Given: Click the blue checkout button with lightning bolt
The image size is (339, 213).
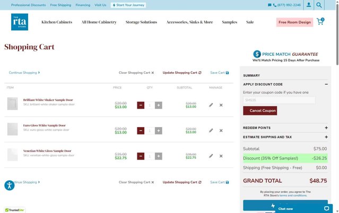Looking at the screenshot, I should click(285, 205).
